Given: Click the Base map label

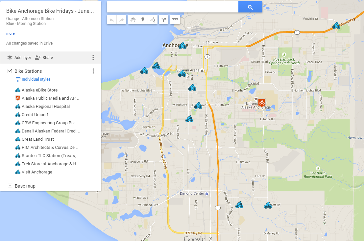Looking at the screenshot, I should (25, 186).
